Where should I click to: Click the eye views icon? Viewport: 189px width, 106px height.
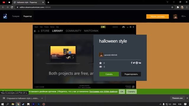tap(100, 67)
